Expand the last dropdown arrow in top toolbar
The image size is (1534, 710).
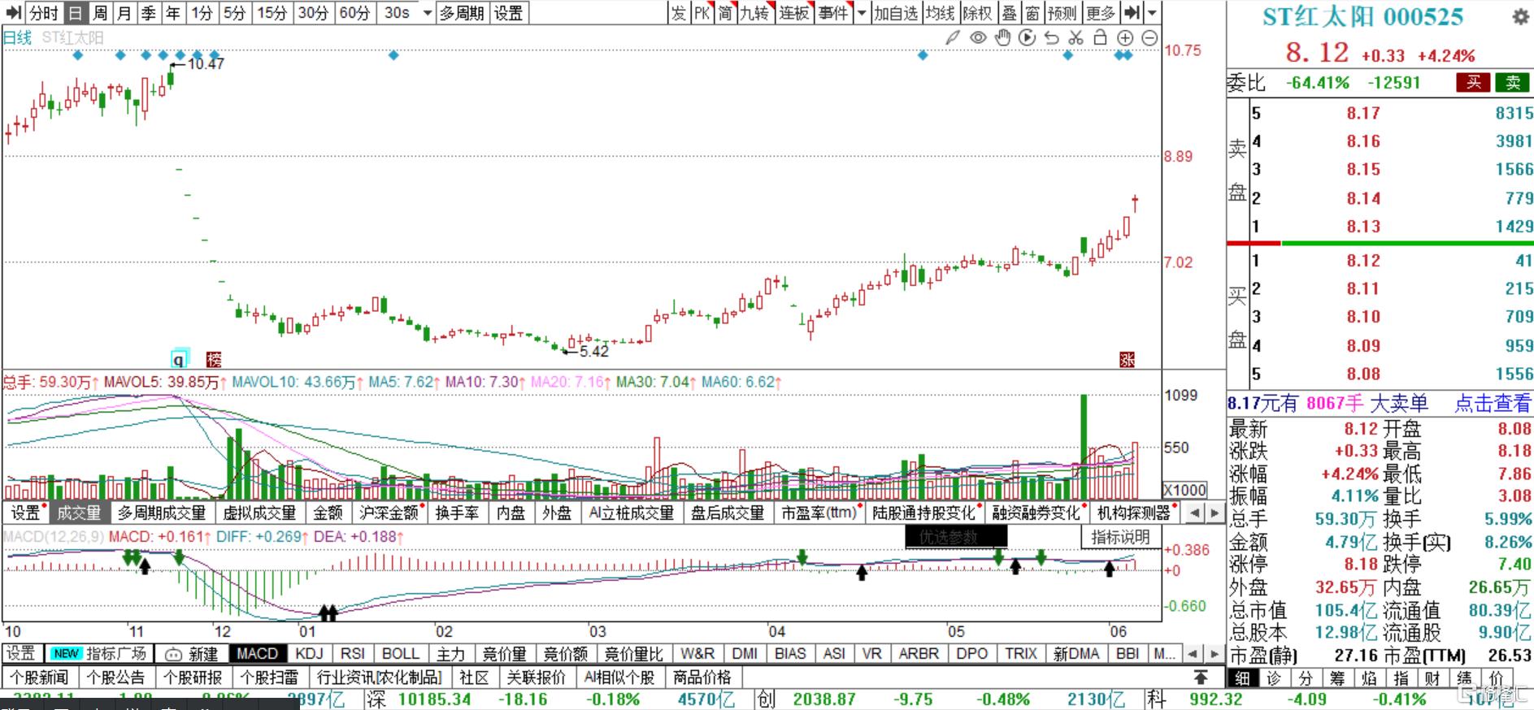(1152, 13)
